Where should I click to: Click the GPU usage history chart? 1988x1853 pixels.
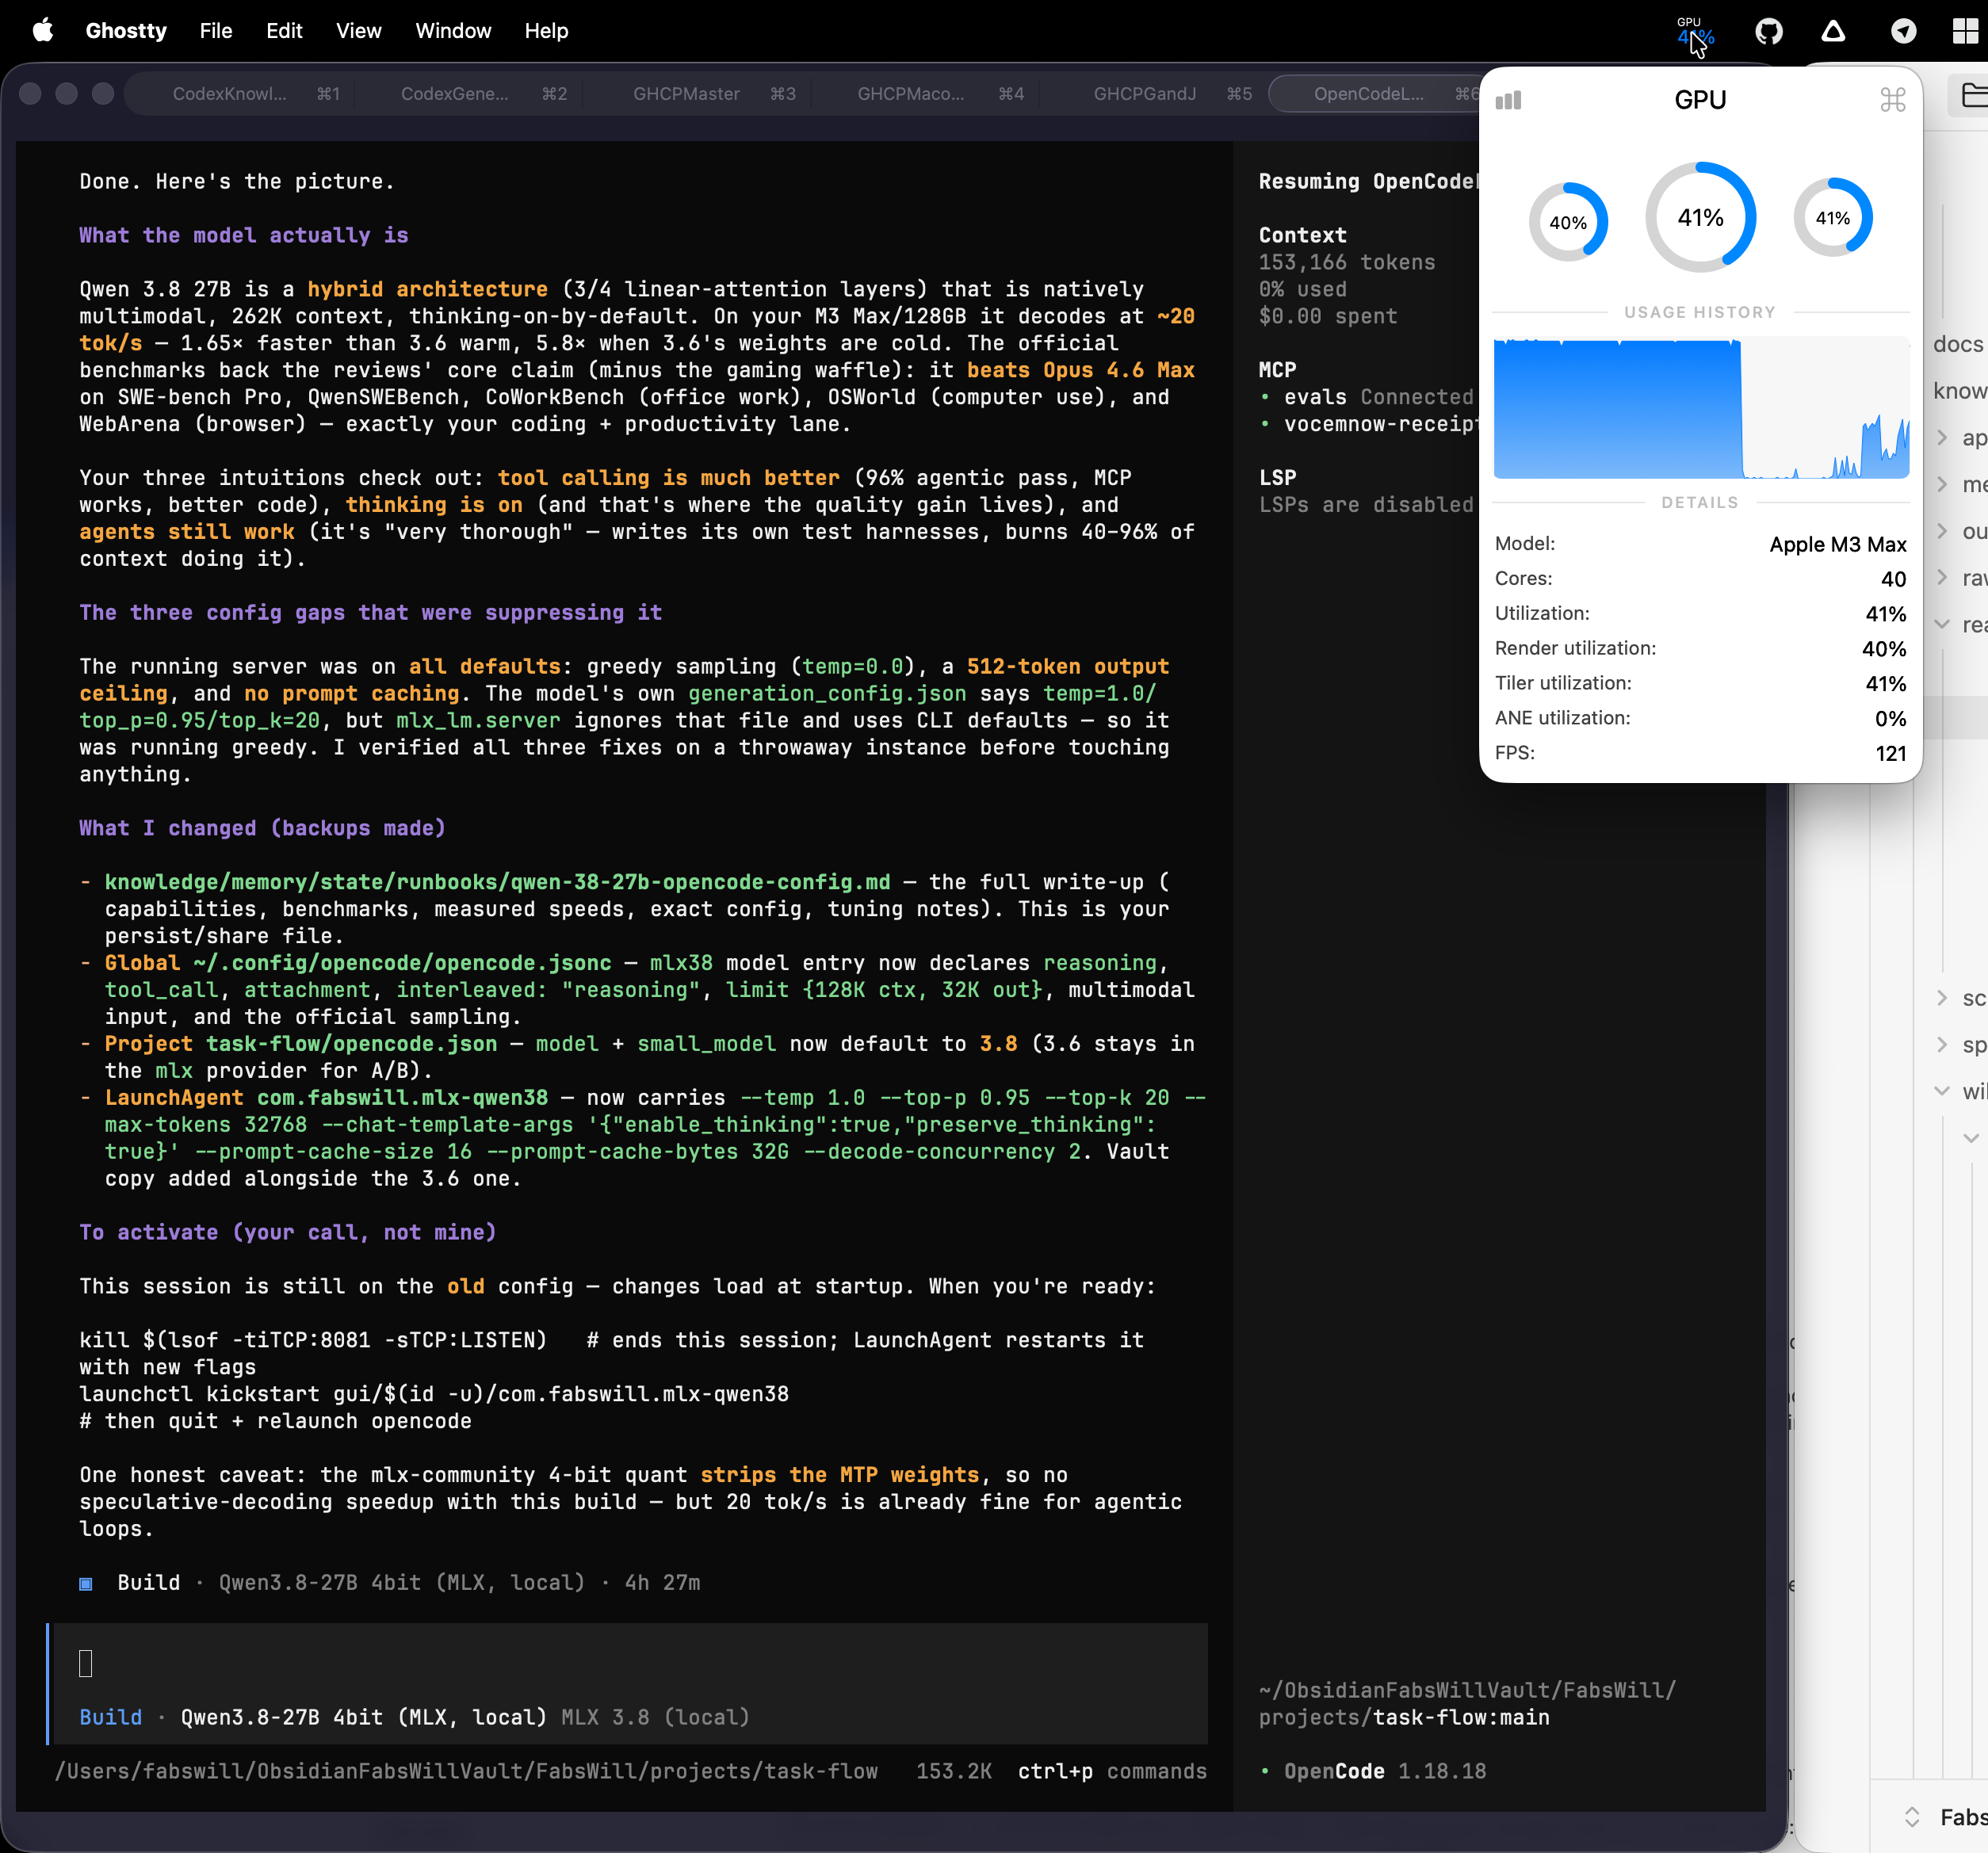coord(1701,408)
